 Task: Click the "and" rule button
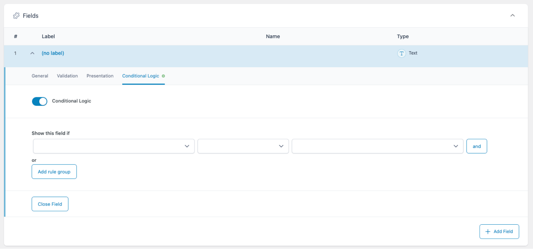pyautogui.click(x=476, y=146)
